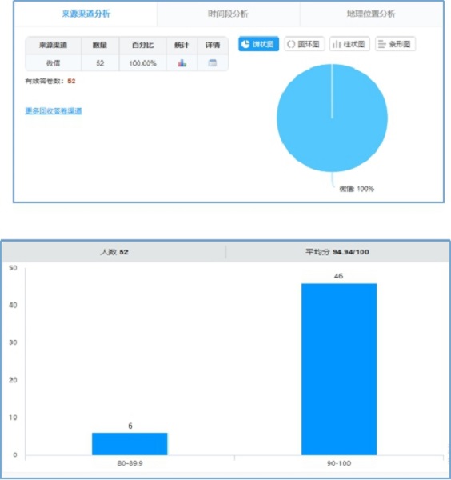Click the 微信: 100% pie label

(x=357, y=189)
